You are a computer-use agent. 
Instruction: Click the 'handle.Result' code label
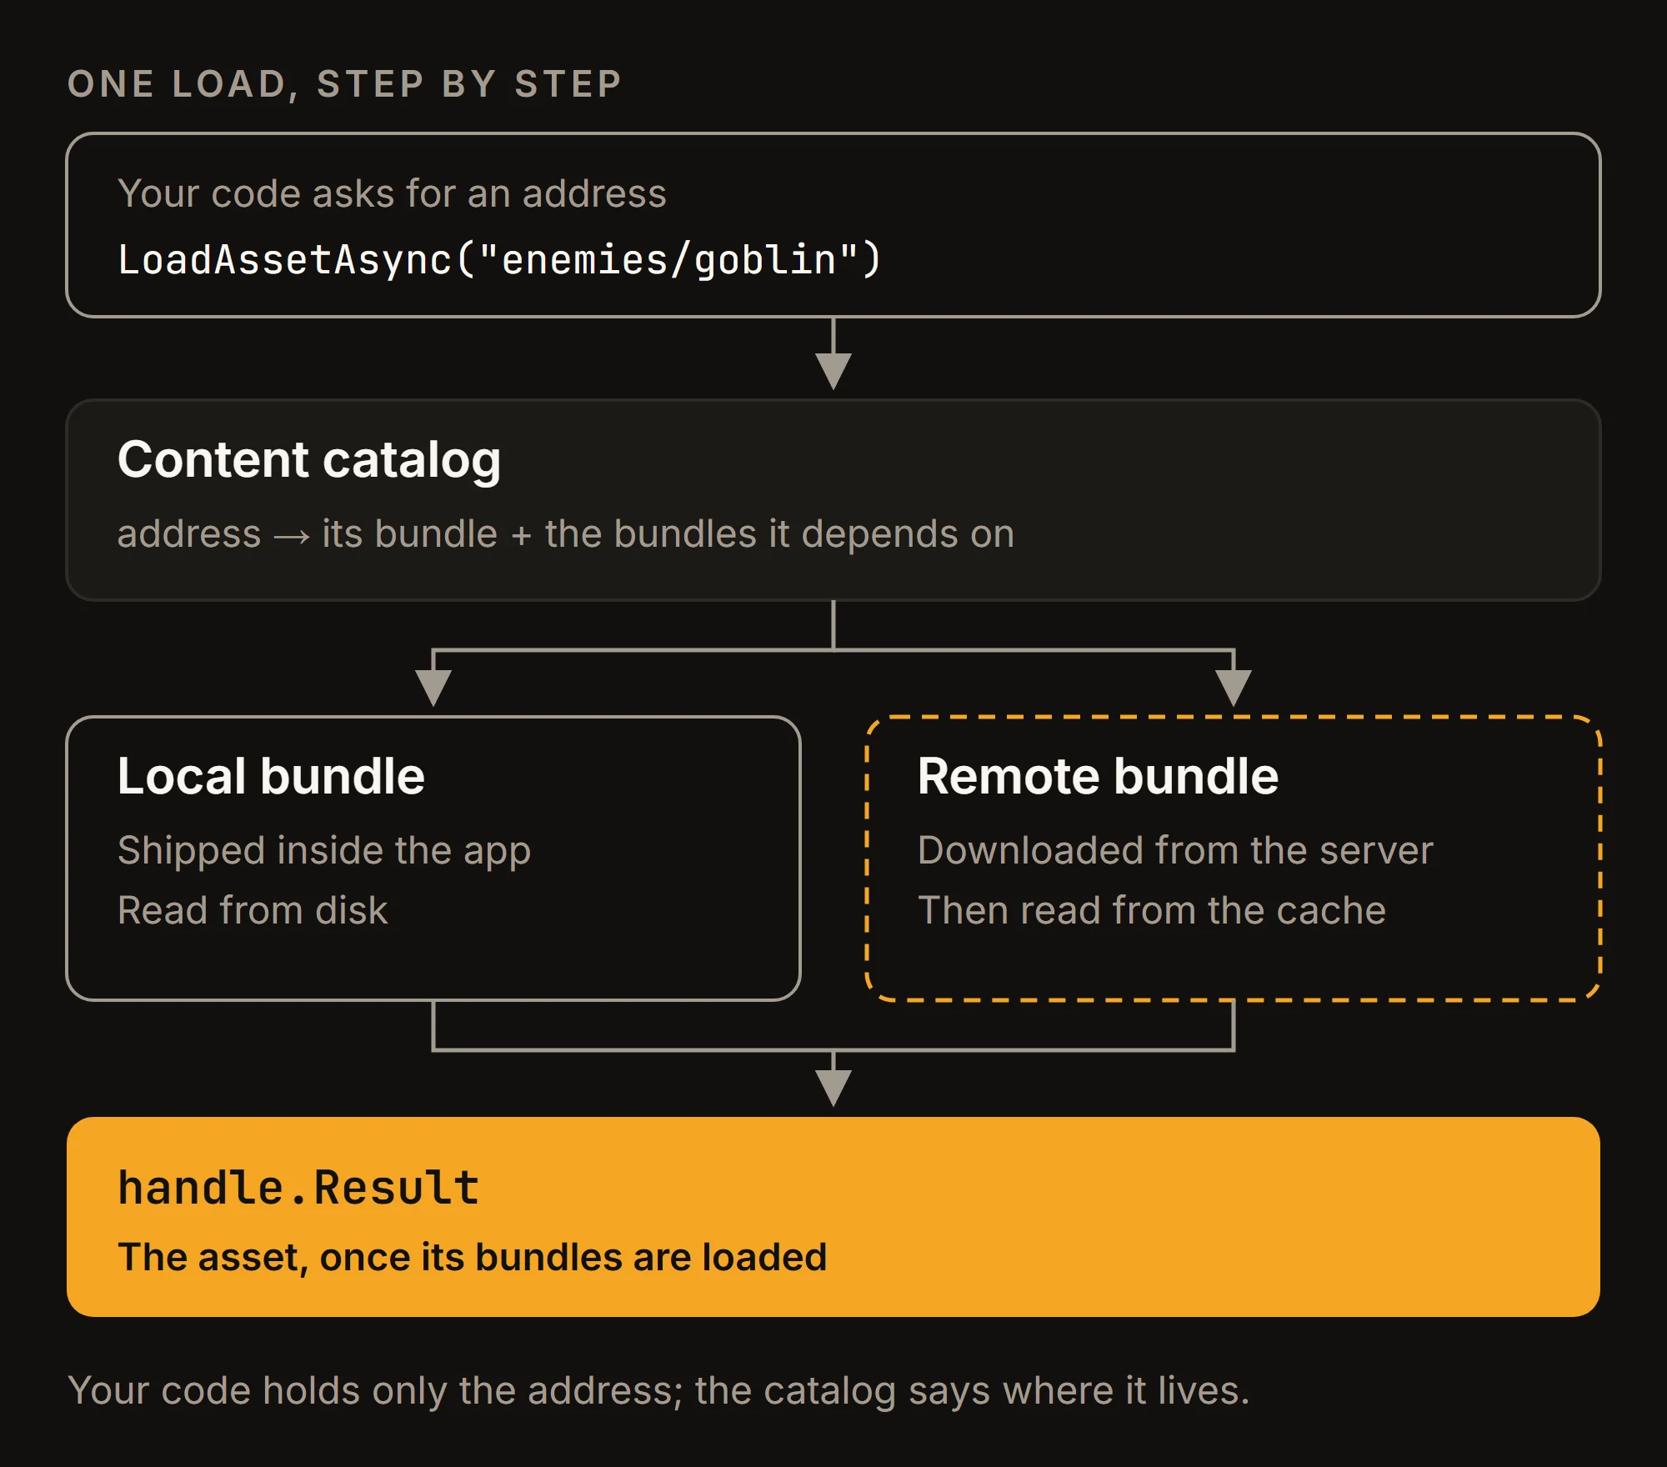click(x=298, y=1187)
